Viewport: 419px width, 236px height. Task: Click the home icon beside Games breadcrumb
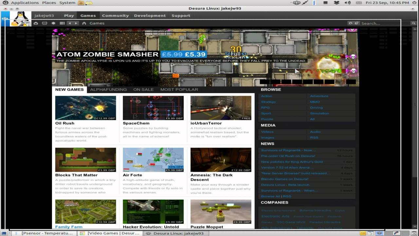point(84,23)
